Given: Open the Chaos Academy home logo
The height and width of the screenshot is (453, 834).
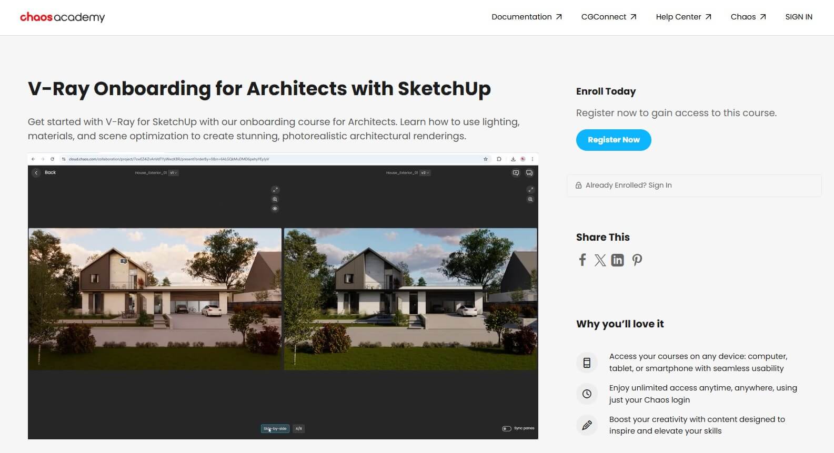Looking at the screenshot, I should click(62, 17).
